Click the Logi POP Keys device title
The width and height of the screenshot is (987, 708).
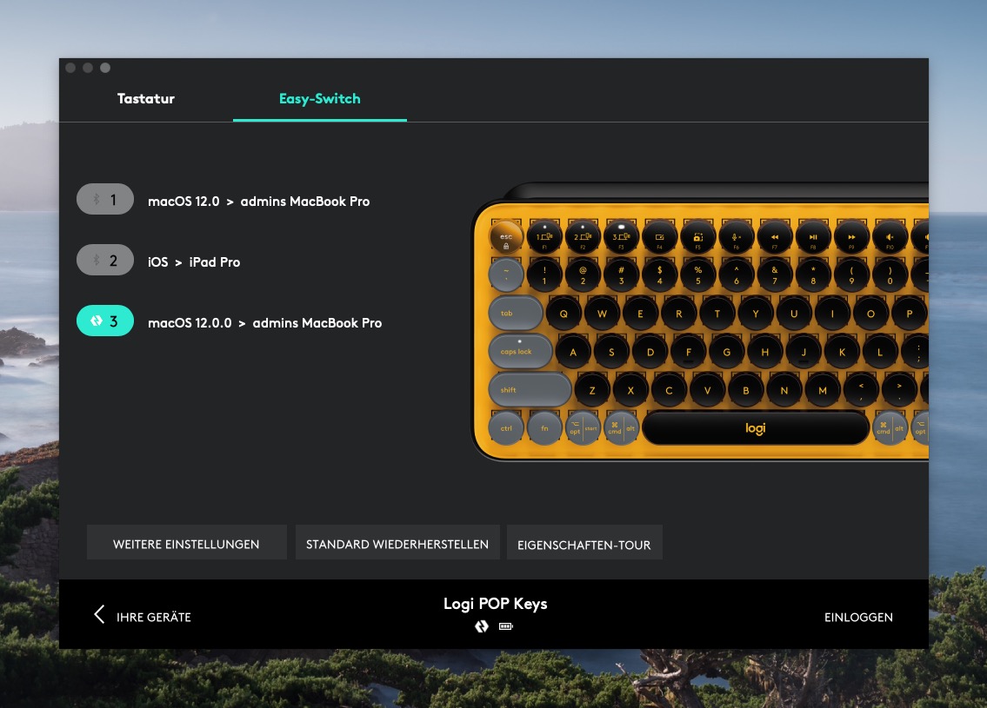click(496, 604)
